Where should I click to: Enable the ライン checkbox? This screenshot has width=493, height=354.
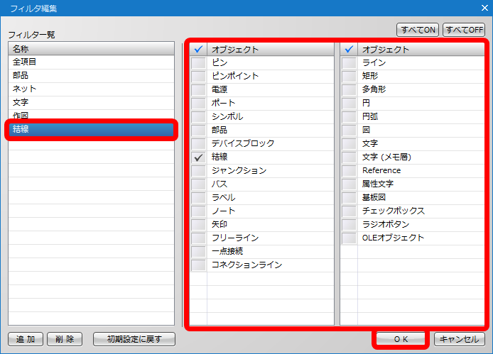point(349,63)
